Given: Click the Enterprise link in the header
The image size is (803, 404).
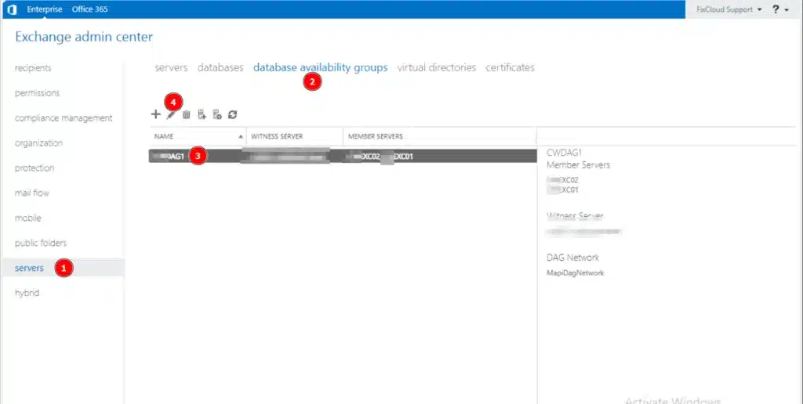Looking at the screenshot, I should [x=44, y=9].
